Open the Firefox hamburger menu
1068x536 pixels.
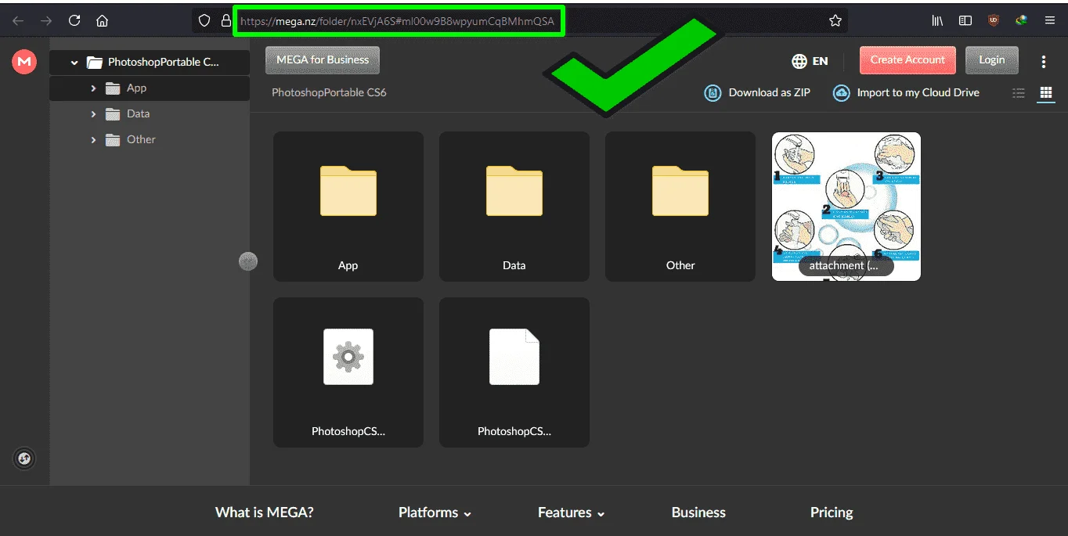[1049, 21]
